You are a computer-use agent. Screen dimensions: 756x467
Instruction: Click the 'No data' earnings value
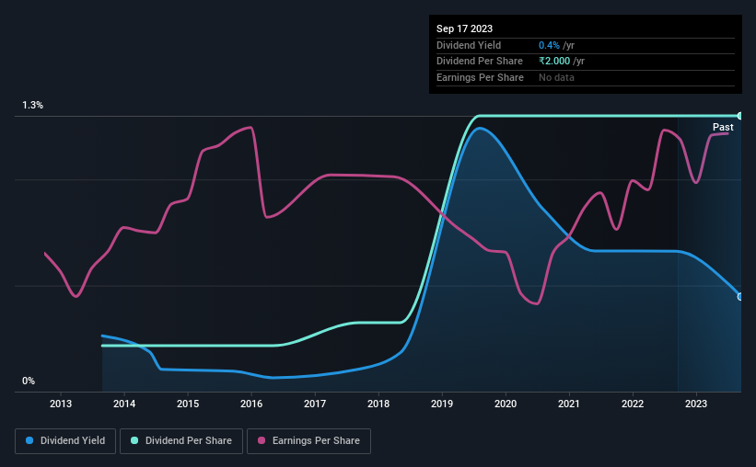click(556, 77)
